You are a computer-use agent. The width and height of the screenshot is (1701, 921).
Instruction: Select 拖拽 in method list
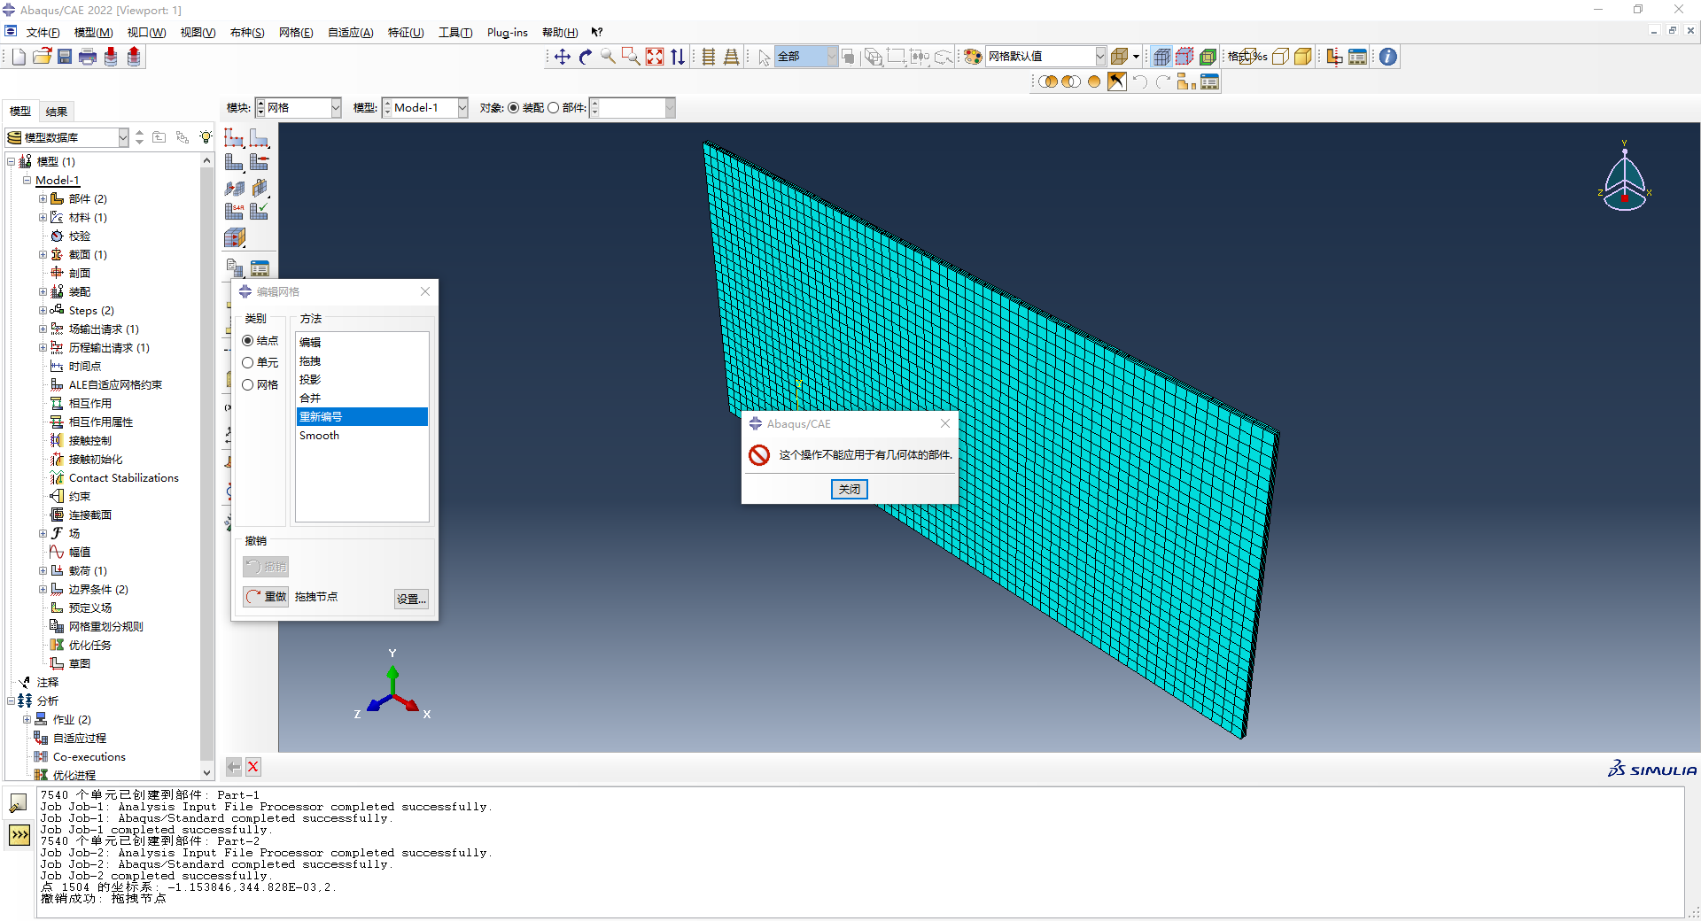point(362,361)
